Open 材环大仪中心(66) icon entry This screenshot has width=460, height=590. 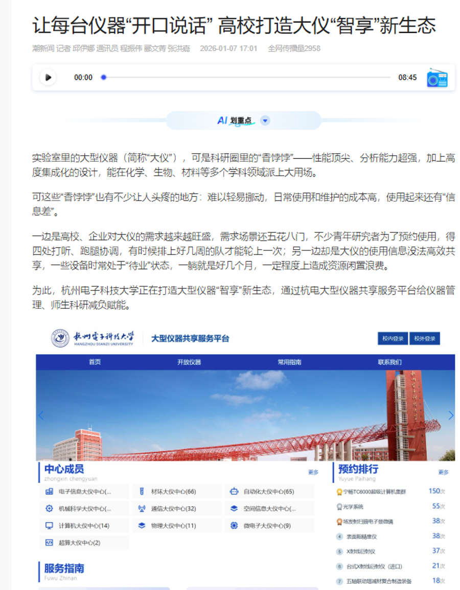[142, 491]
